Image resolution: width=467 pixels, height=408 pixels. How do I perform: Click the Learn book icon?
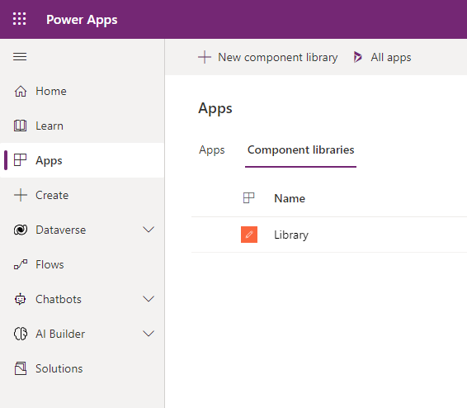point(21,126)
